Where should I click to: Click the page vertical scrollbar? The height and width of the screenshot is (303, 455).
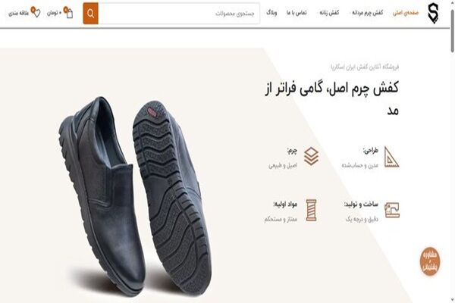point(452,151)
